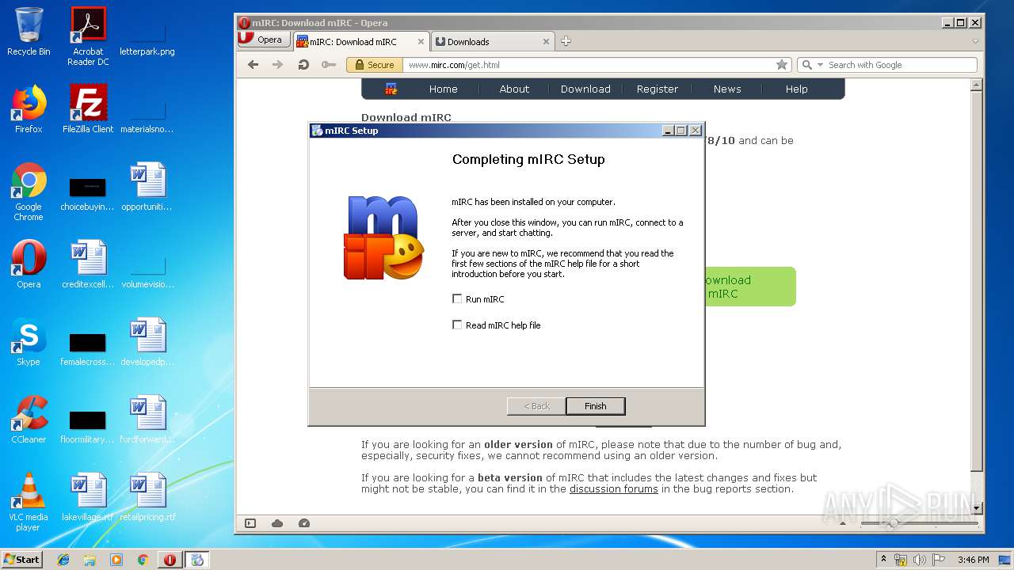Click the disabled Back button in mIRC Setup

[x=536, y=406]
